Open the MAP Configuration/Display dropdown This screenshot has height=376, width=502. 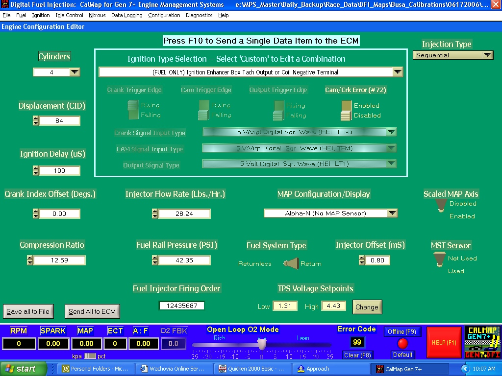pos(392,213)
